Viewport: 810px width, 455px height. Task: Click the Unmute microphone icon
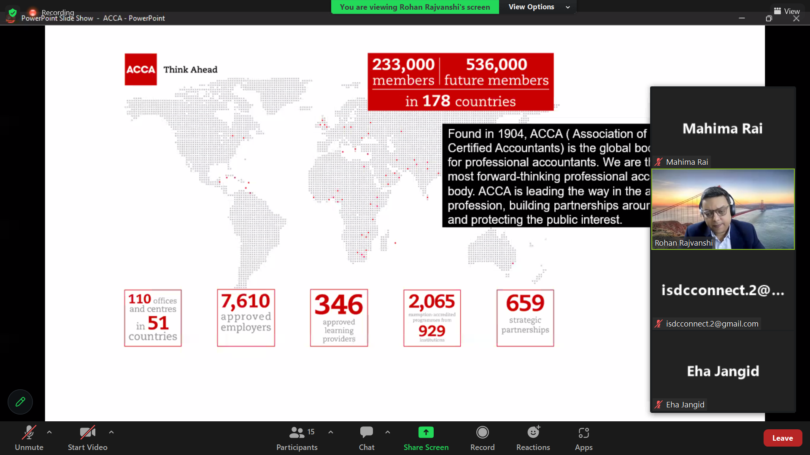tap(29, 433)
